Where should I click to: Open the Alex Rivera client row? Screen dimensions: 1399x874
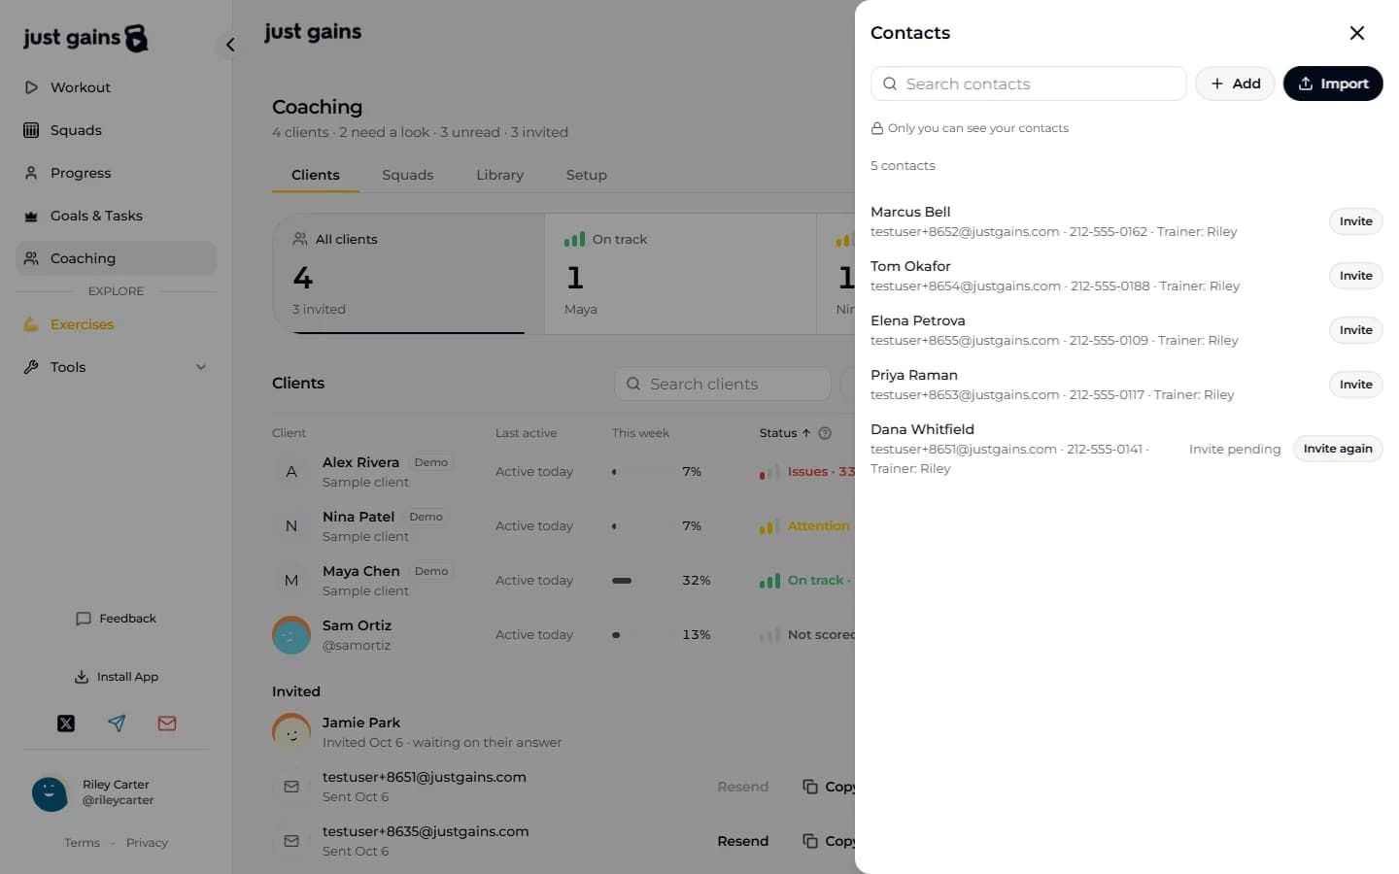pos(563,472)
